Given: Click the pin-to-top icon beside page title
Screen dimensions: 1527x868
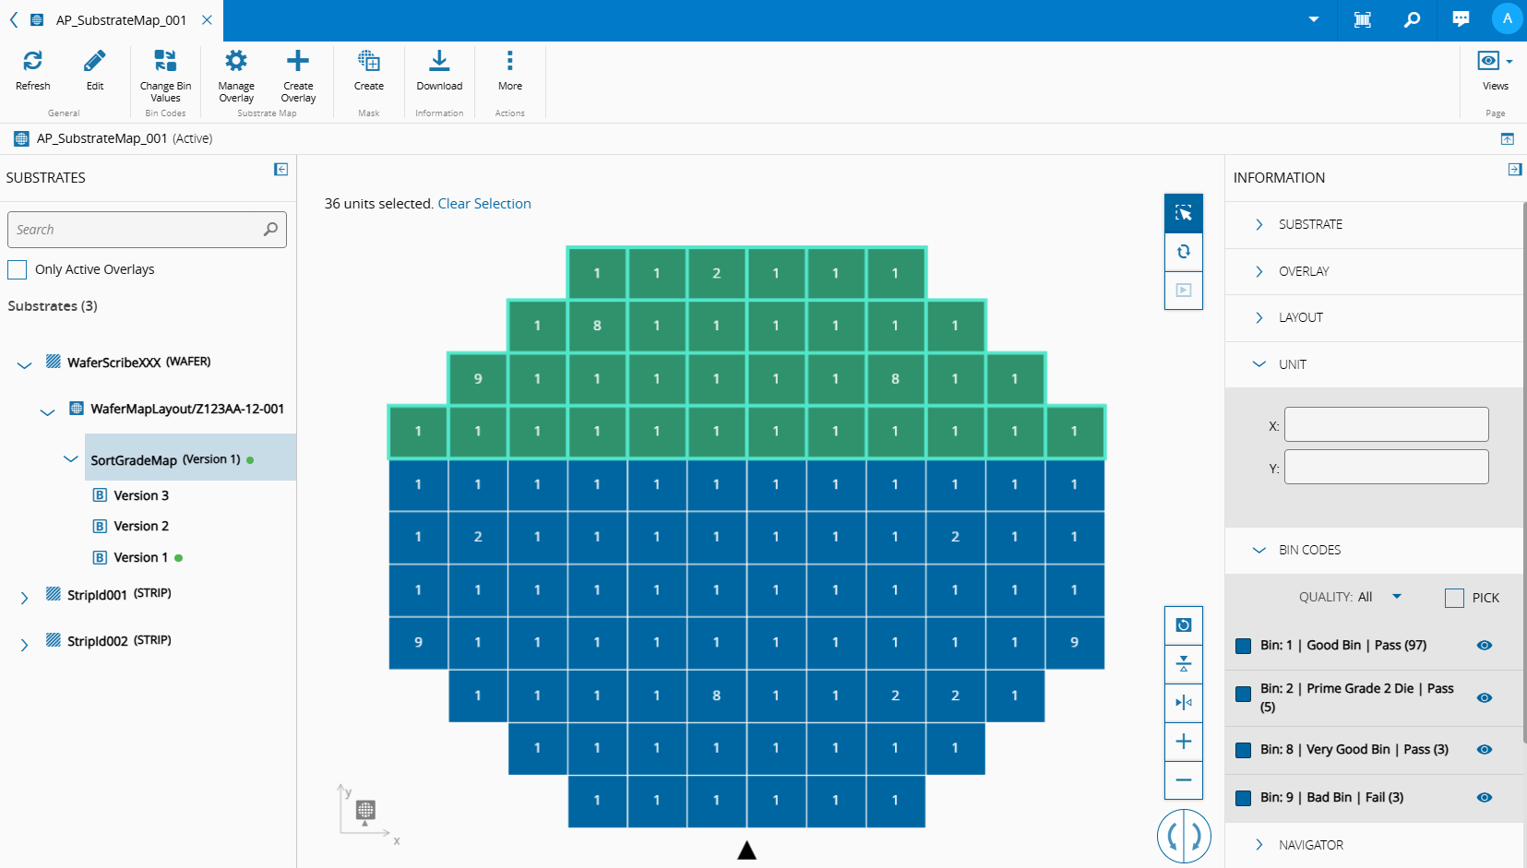Looking at the screenshot, I should [1508, 138].
